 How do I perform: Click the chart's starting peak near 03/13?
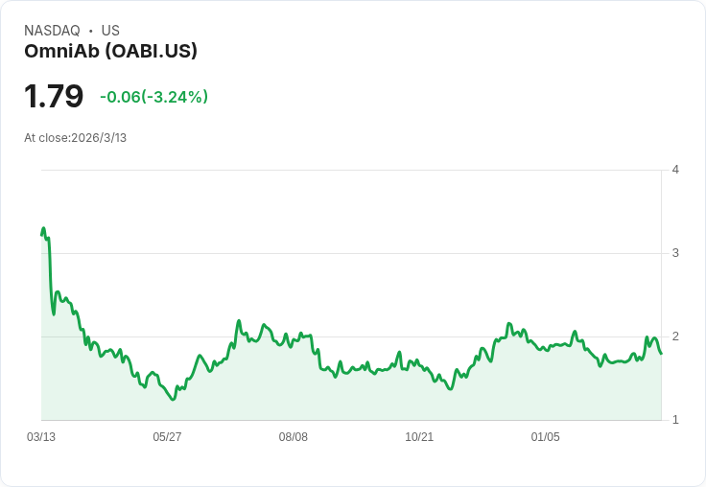(44, 228)
